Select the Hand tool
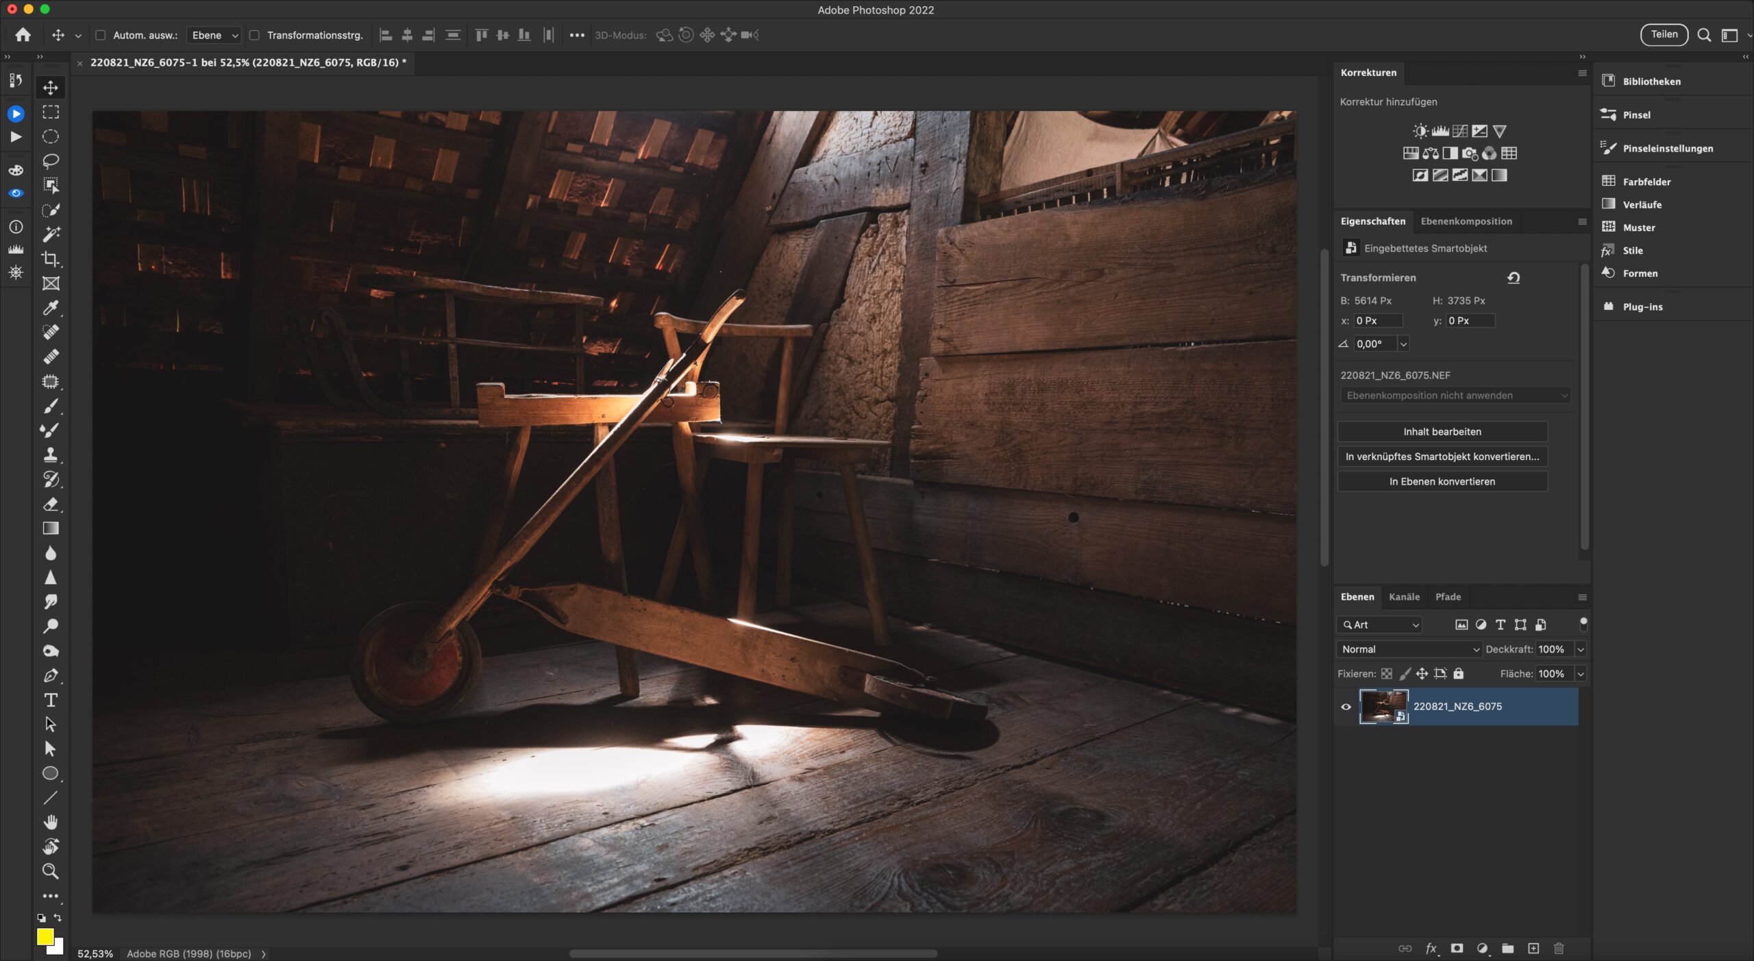Image resolution: width=1754 pixels, height=961 pixels. pyautogui.click(x=50, y=822)
